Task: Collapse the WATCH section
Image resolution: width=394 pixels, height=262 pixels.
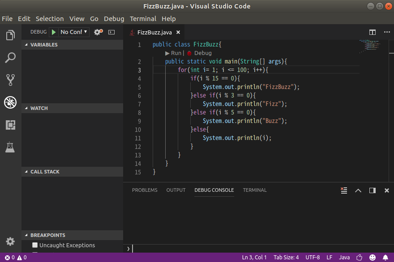Action: 73,108
